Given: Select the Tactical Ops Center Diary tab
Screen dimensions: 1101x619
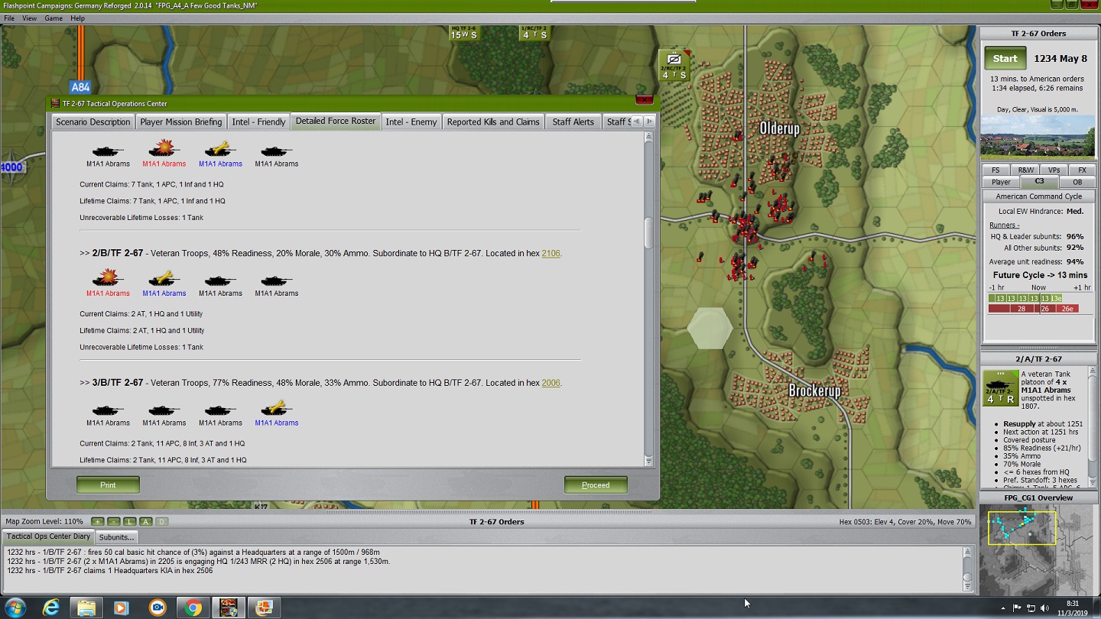Looking at the screenshot, I should [x=49, y=536].
